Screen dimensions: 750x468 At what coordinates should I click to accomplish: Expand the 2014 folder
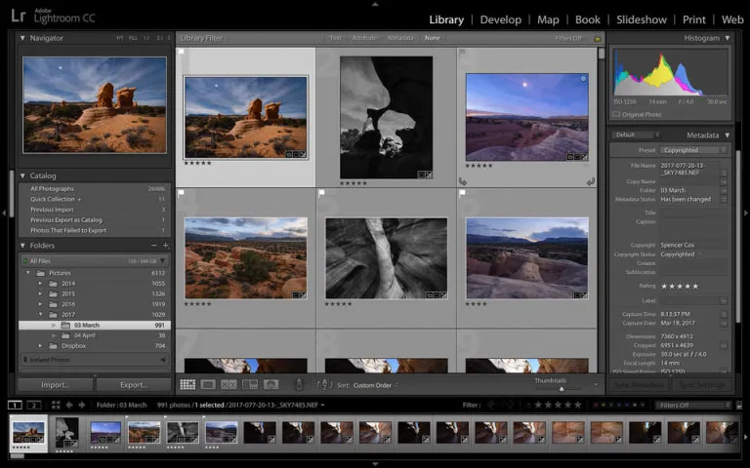(x=40, y=283)
